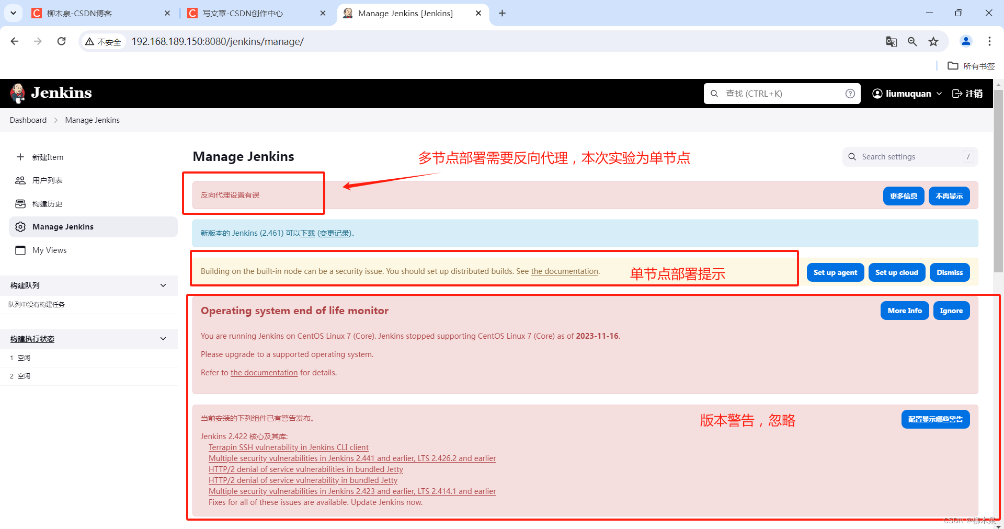This screenshot has height=529, width=1004.
Task: Close the 写文章-CSDN创作中心 tab
Action: tap(323, 14)
